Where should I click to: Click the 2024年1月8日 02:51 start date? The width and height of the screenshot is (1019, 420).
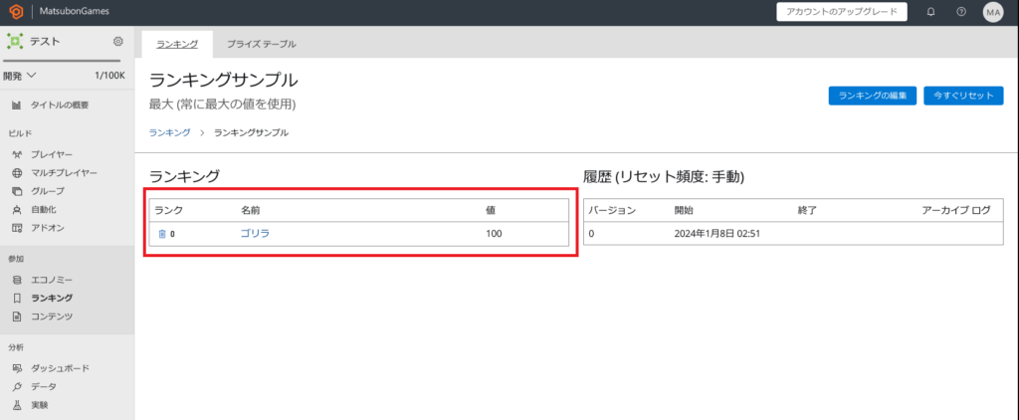pos(717,234)
